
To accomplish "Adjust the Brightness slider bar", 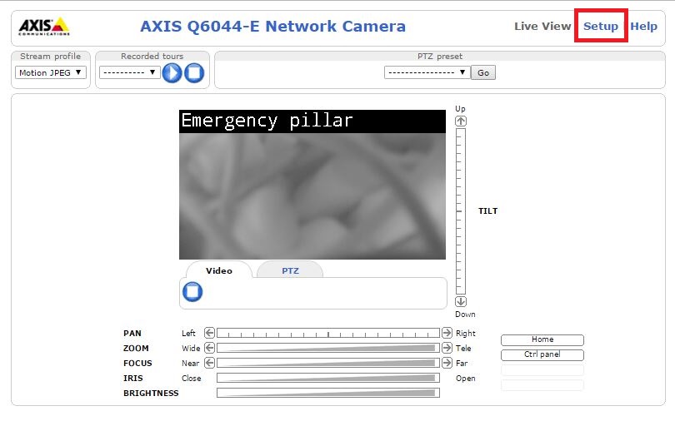I will point(327,393).
